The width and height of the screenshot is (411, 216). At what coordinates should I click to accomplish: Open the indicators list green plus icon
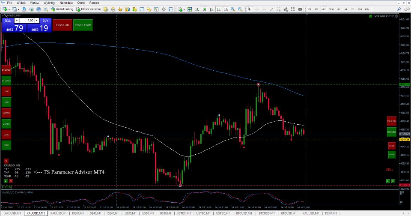tap(180, 9)
